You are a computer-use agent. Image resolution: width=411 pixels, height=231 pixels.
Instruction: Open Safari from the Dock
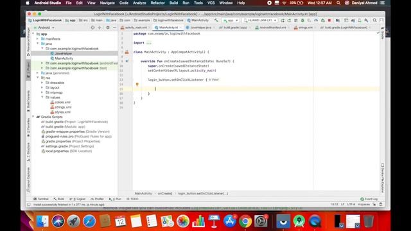[89, 221]
